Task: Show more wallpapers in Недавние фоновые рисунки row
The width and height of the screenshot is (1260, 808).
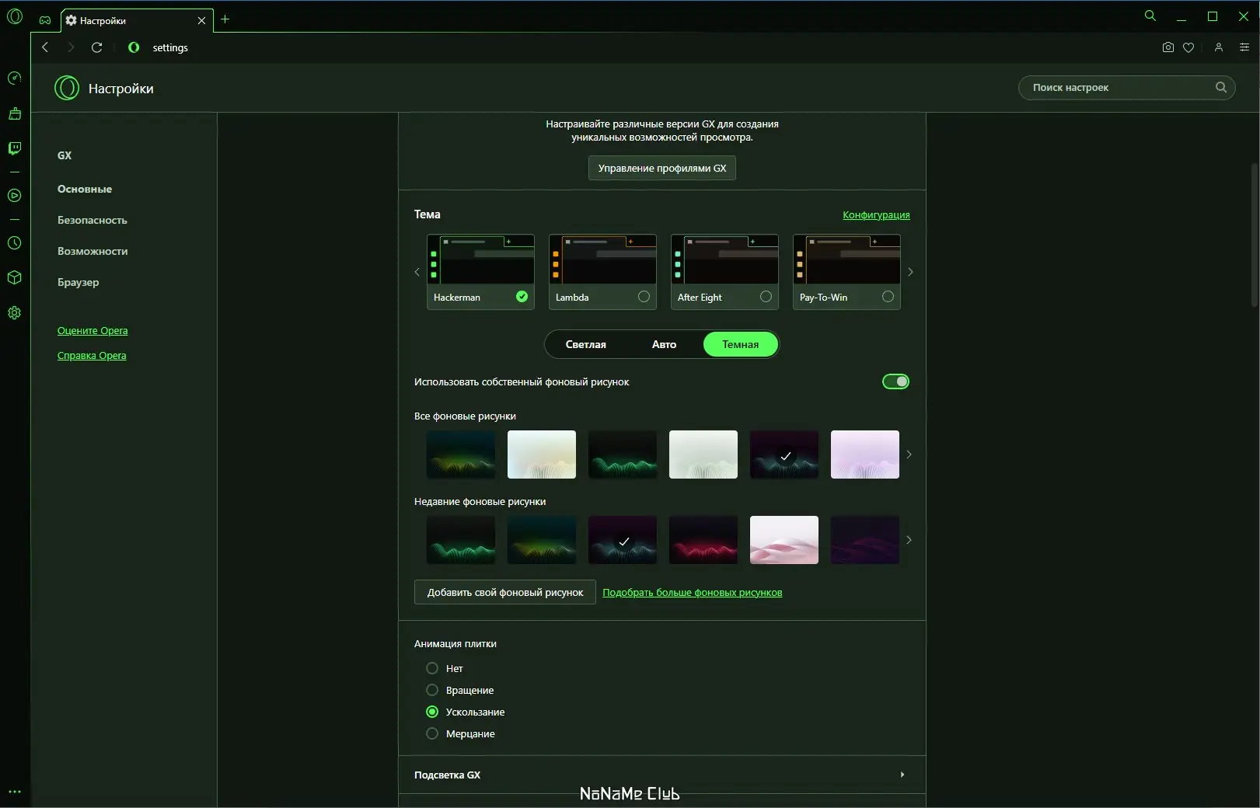Action: 909,540
